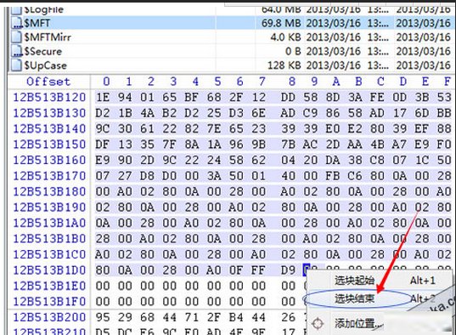This screenshot has width=456, height=335.
Task: Click byte FF in row 12B513B1D0
Action: pos(258,270)
